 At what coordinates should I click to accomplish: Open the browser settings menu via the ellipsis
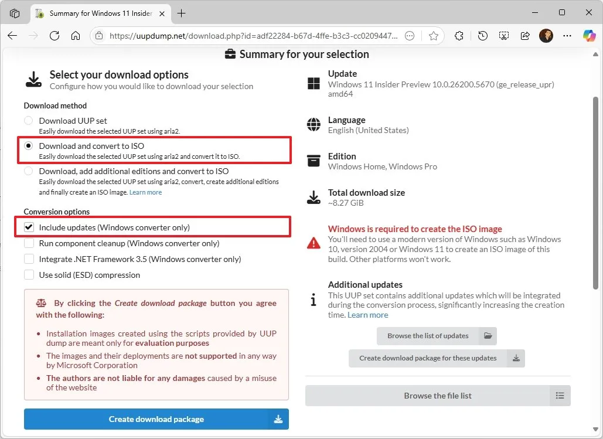pos(567,36)
